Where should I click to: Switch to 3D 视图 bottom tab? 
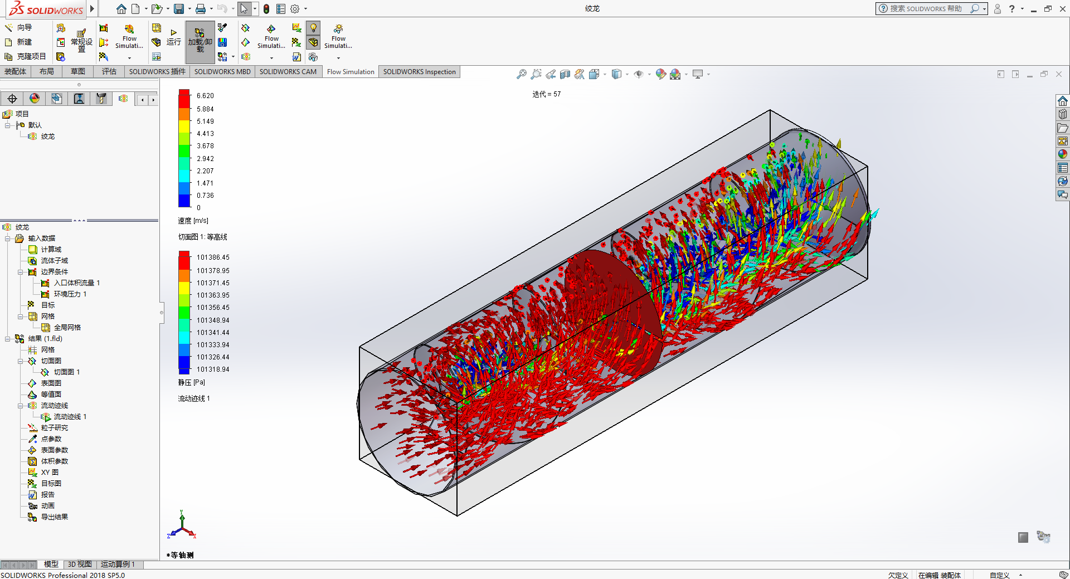(80, 565)
